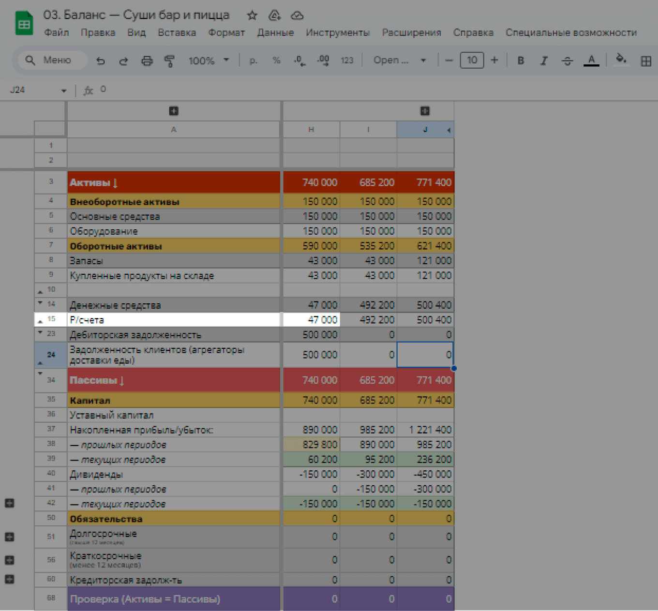The height and width of the screenshot is (611, 658).
Task: Click the Print icon
Action: pos(147,61)
